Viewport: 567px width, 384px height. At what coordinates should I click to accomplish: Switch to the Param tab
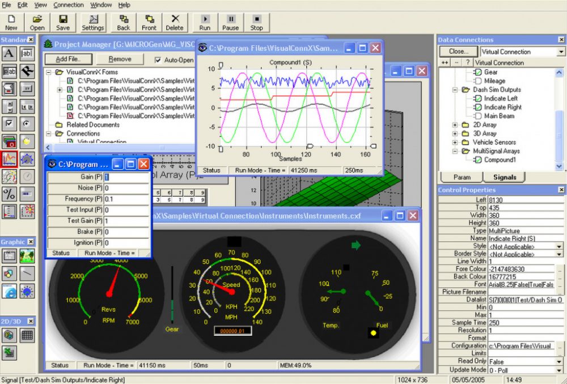[x=462, y=177]
